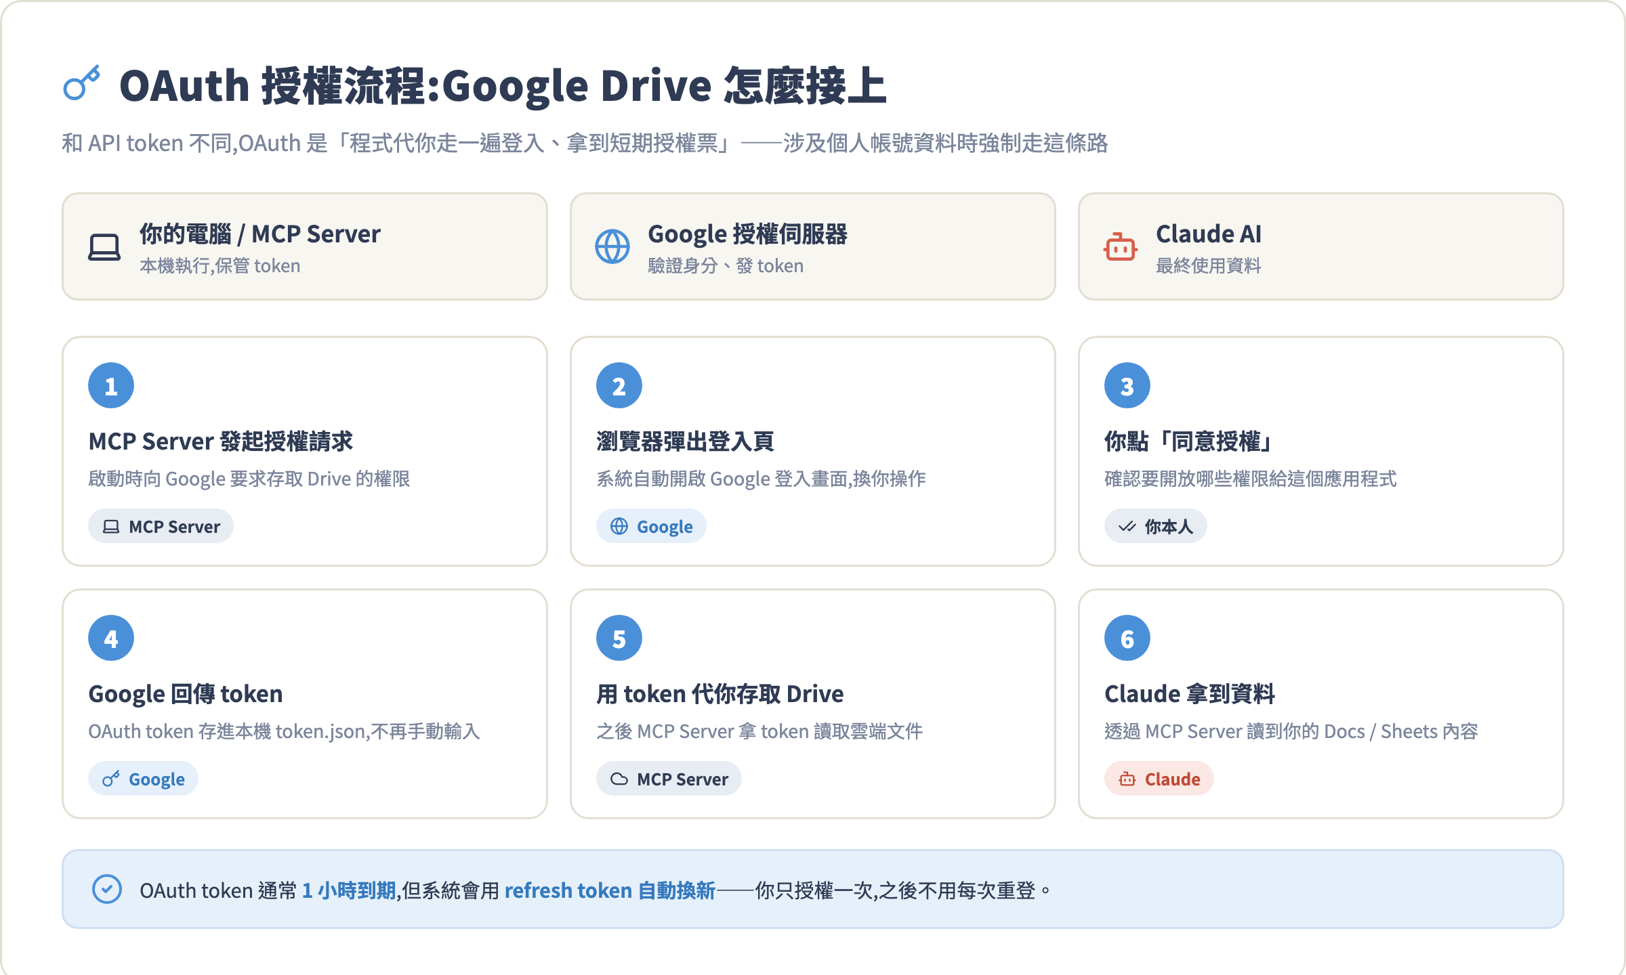This screenshot has height=975, width=1626.
Task: Select the Google 授權伺服器 header card
Action: tap(813, 246)
